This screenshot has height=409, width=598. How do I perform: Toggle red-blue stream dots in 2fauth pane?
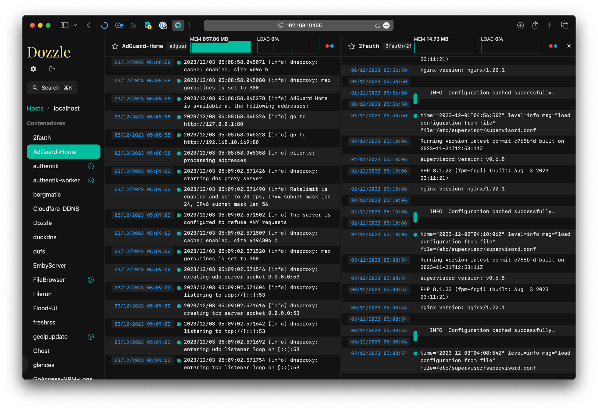[553, 46]
